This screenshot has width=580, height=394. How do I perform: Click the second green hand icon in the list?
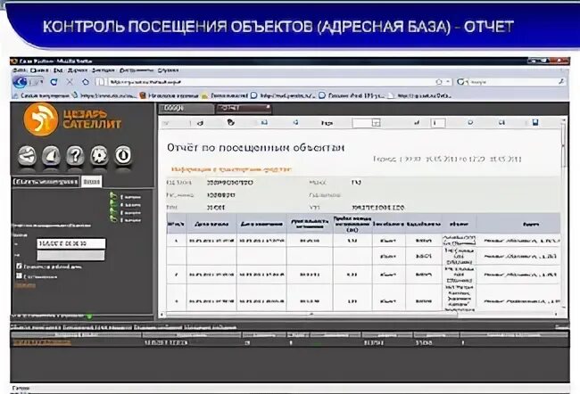tap(113, 204)
